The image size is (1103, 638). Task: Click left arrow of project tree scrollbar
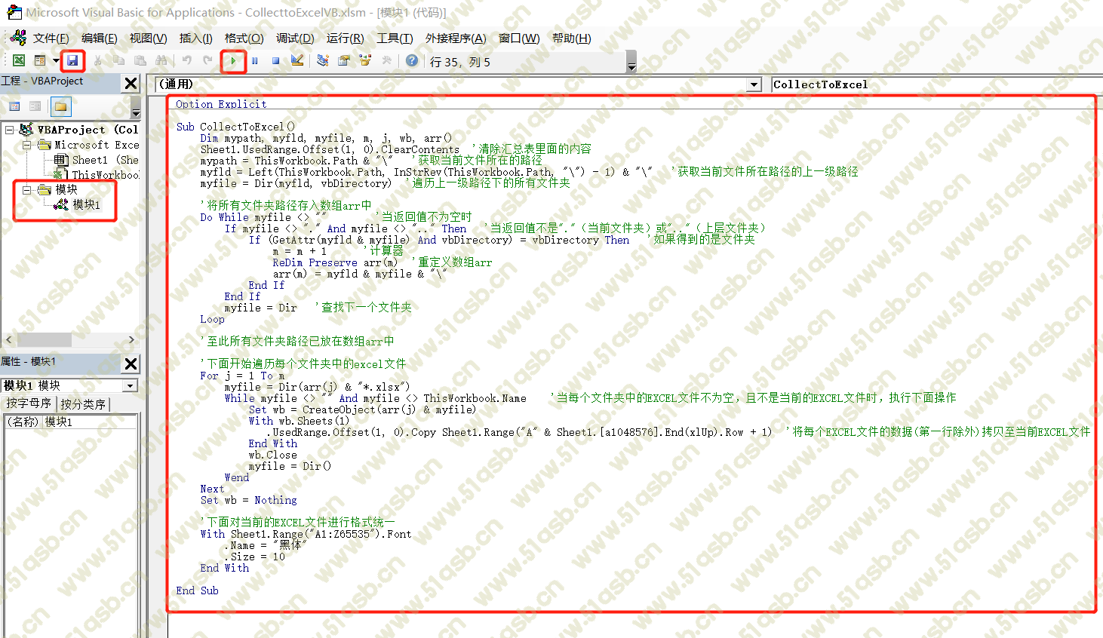9,340
